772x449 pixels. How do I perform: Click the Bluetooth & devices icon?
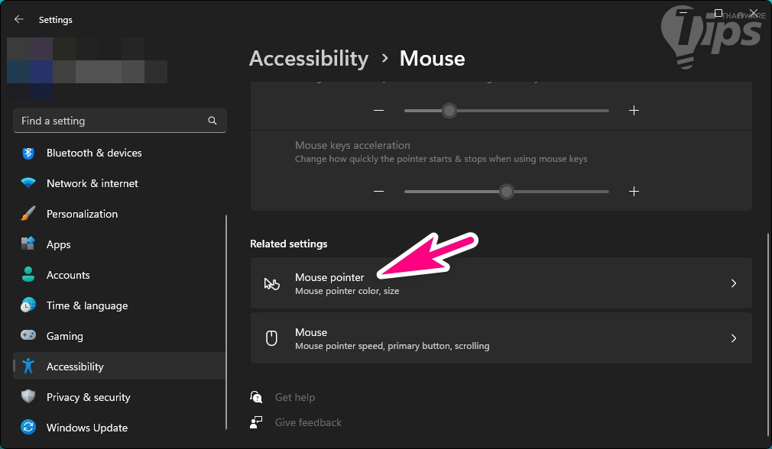tap(28, 153)
